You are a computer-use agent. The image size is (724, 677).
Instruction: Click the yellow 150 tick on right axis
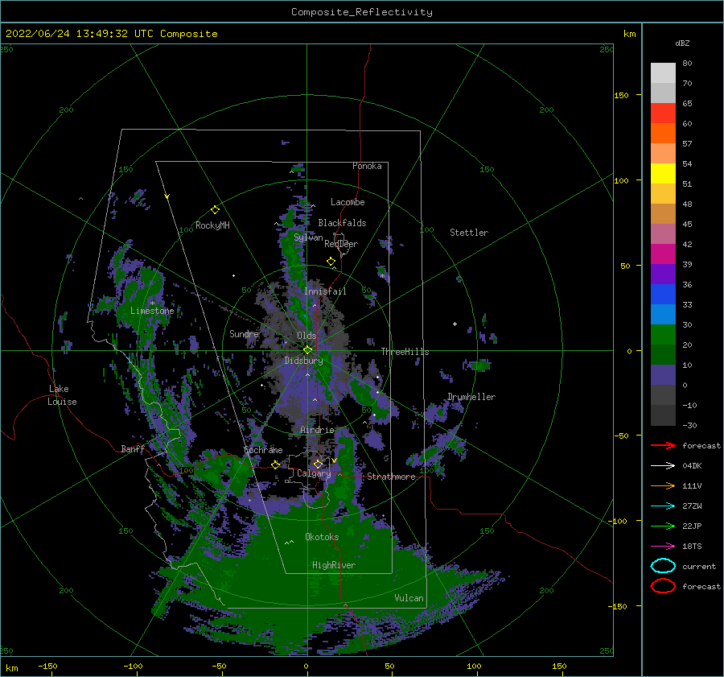(622, 95)
